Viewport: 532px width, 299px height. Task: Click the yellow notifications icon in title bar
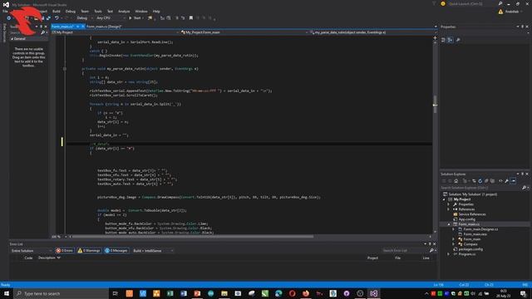tap(443, 3)
